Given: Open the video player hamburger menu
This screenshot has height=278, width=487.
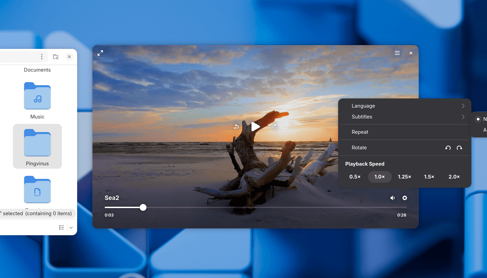Looking at the screenshot, I should click(x=397, y=53).
